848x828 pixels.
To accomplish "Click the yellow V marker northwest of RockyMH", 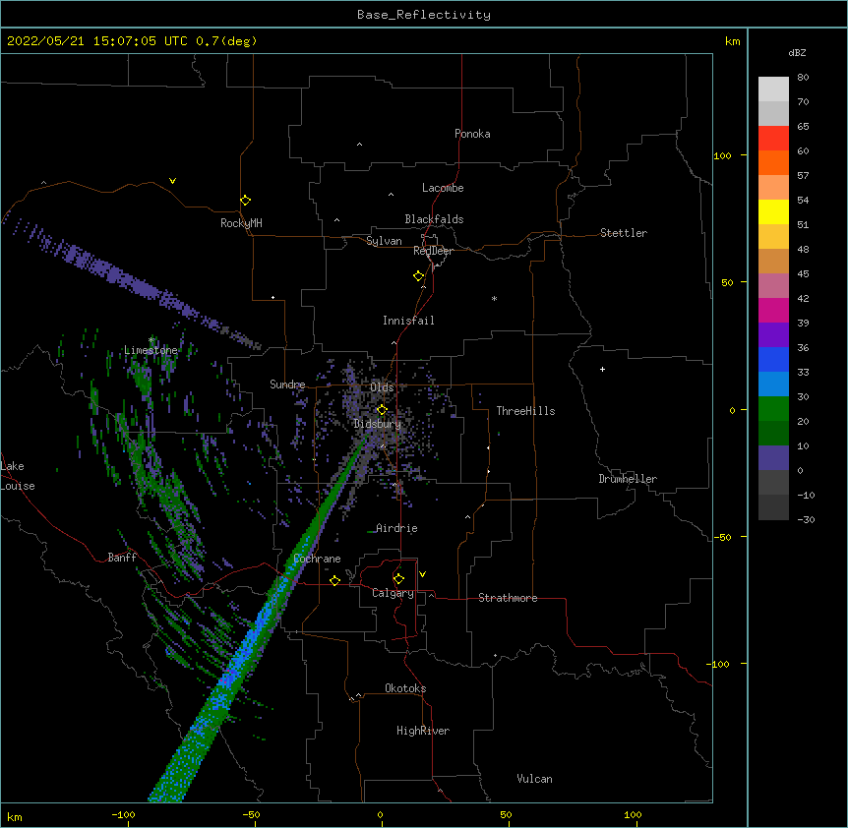I will [x=172, y=181].
